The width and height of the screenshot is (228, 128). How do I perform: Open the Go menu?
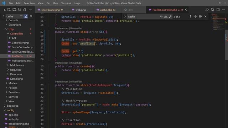coord(48,3)
